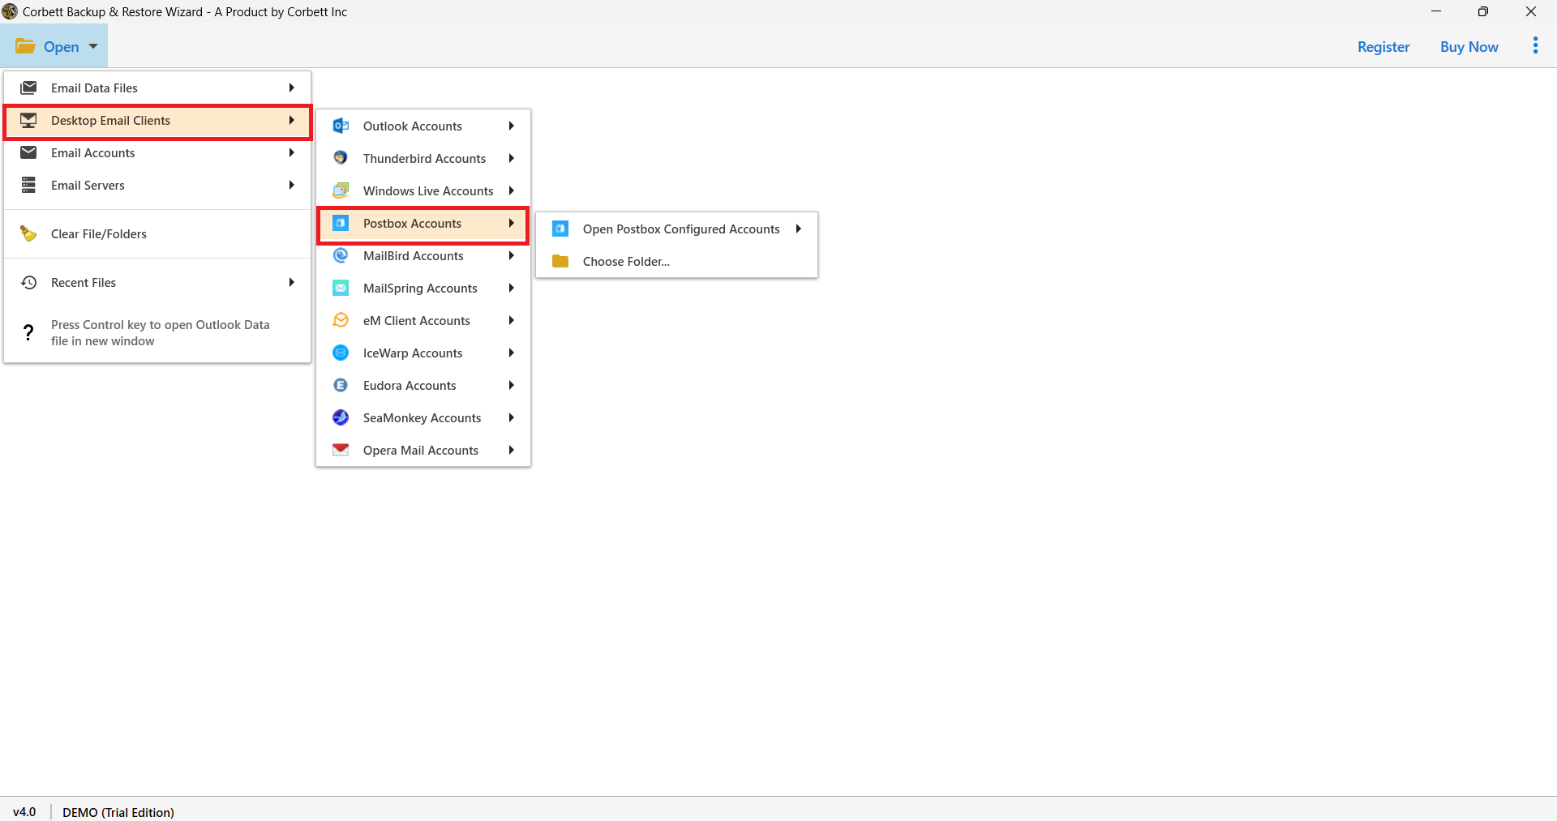Click the Postbox Accounts blue icon

[341, 223]
